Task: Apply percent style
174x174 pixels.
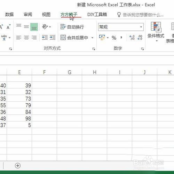Action: coord(114,38)
